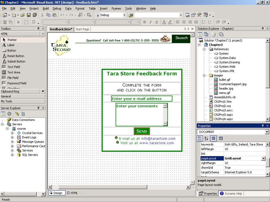Click the comments text area
The height and width of the screenshot is (202, 270).
tap(141, 114)
